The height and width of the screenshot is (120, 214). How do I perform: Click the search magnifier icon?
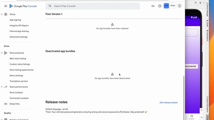pos(50,6)
